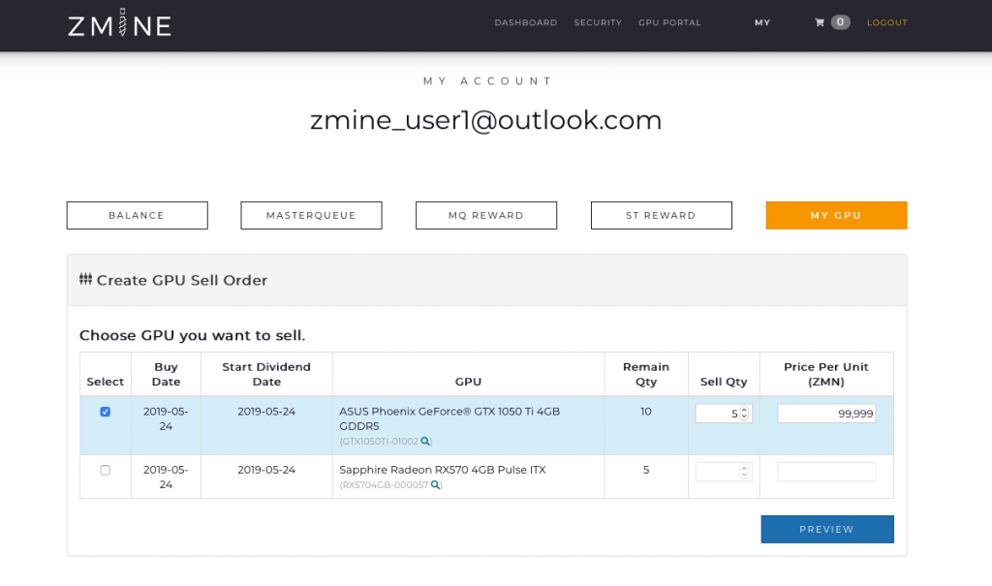This screenshot has height=586, width=992.
Task: Click the RX570 Sell Qty up arrow
Action: tap(746, 467)
